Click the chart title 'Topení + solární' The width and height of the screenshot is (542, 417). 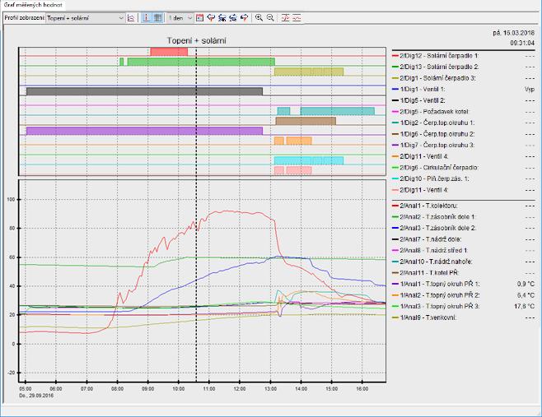197,41
